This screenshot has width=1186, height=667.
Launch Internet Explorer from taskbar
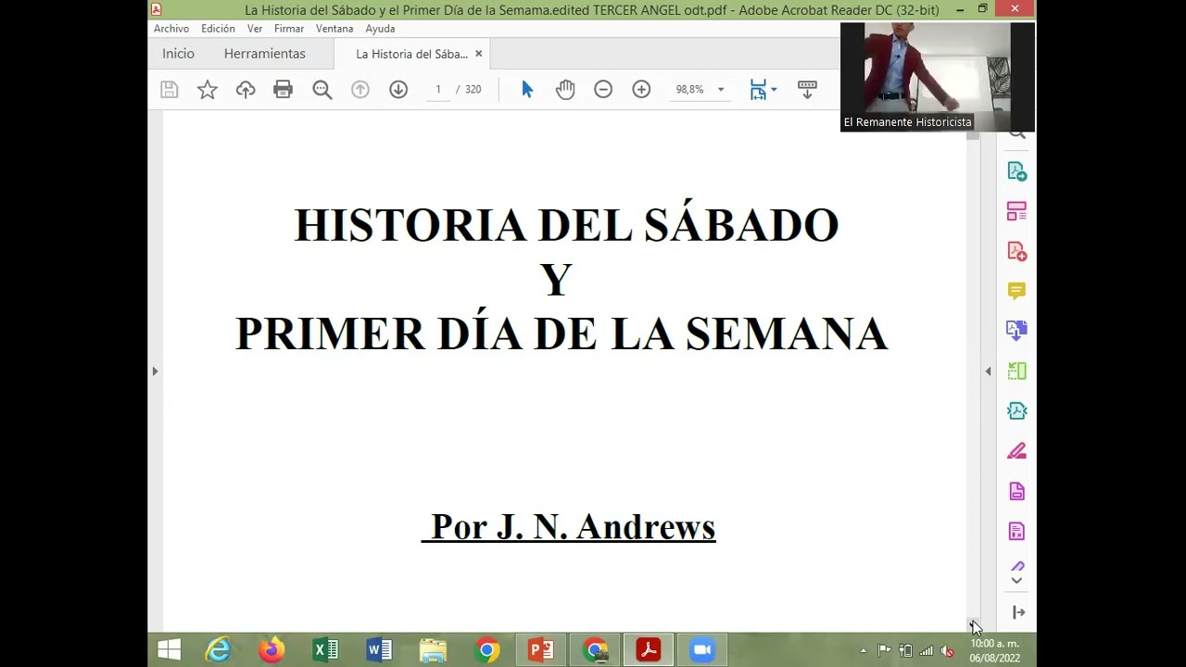pos(219,650)
